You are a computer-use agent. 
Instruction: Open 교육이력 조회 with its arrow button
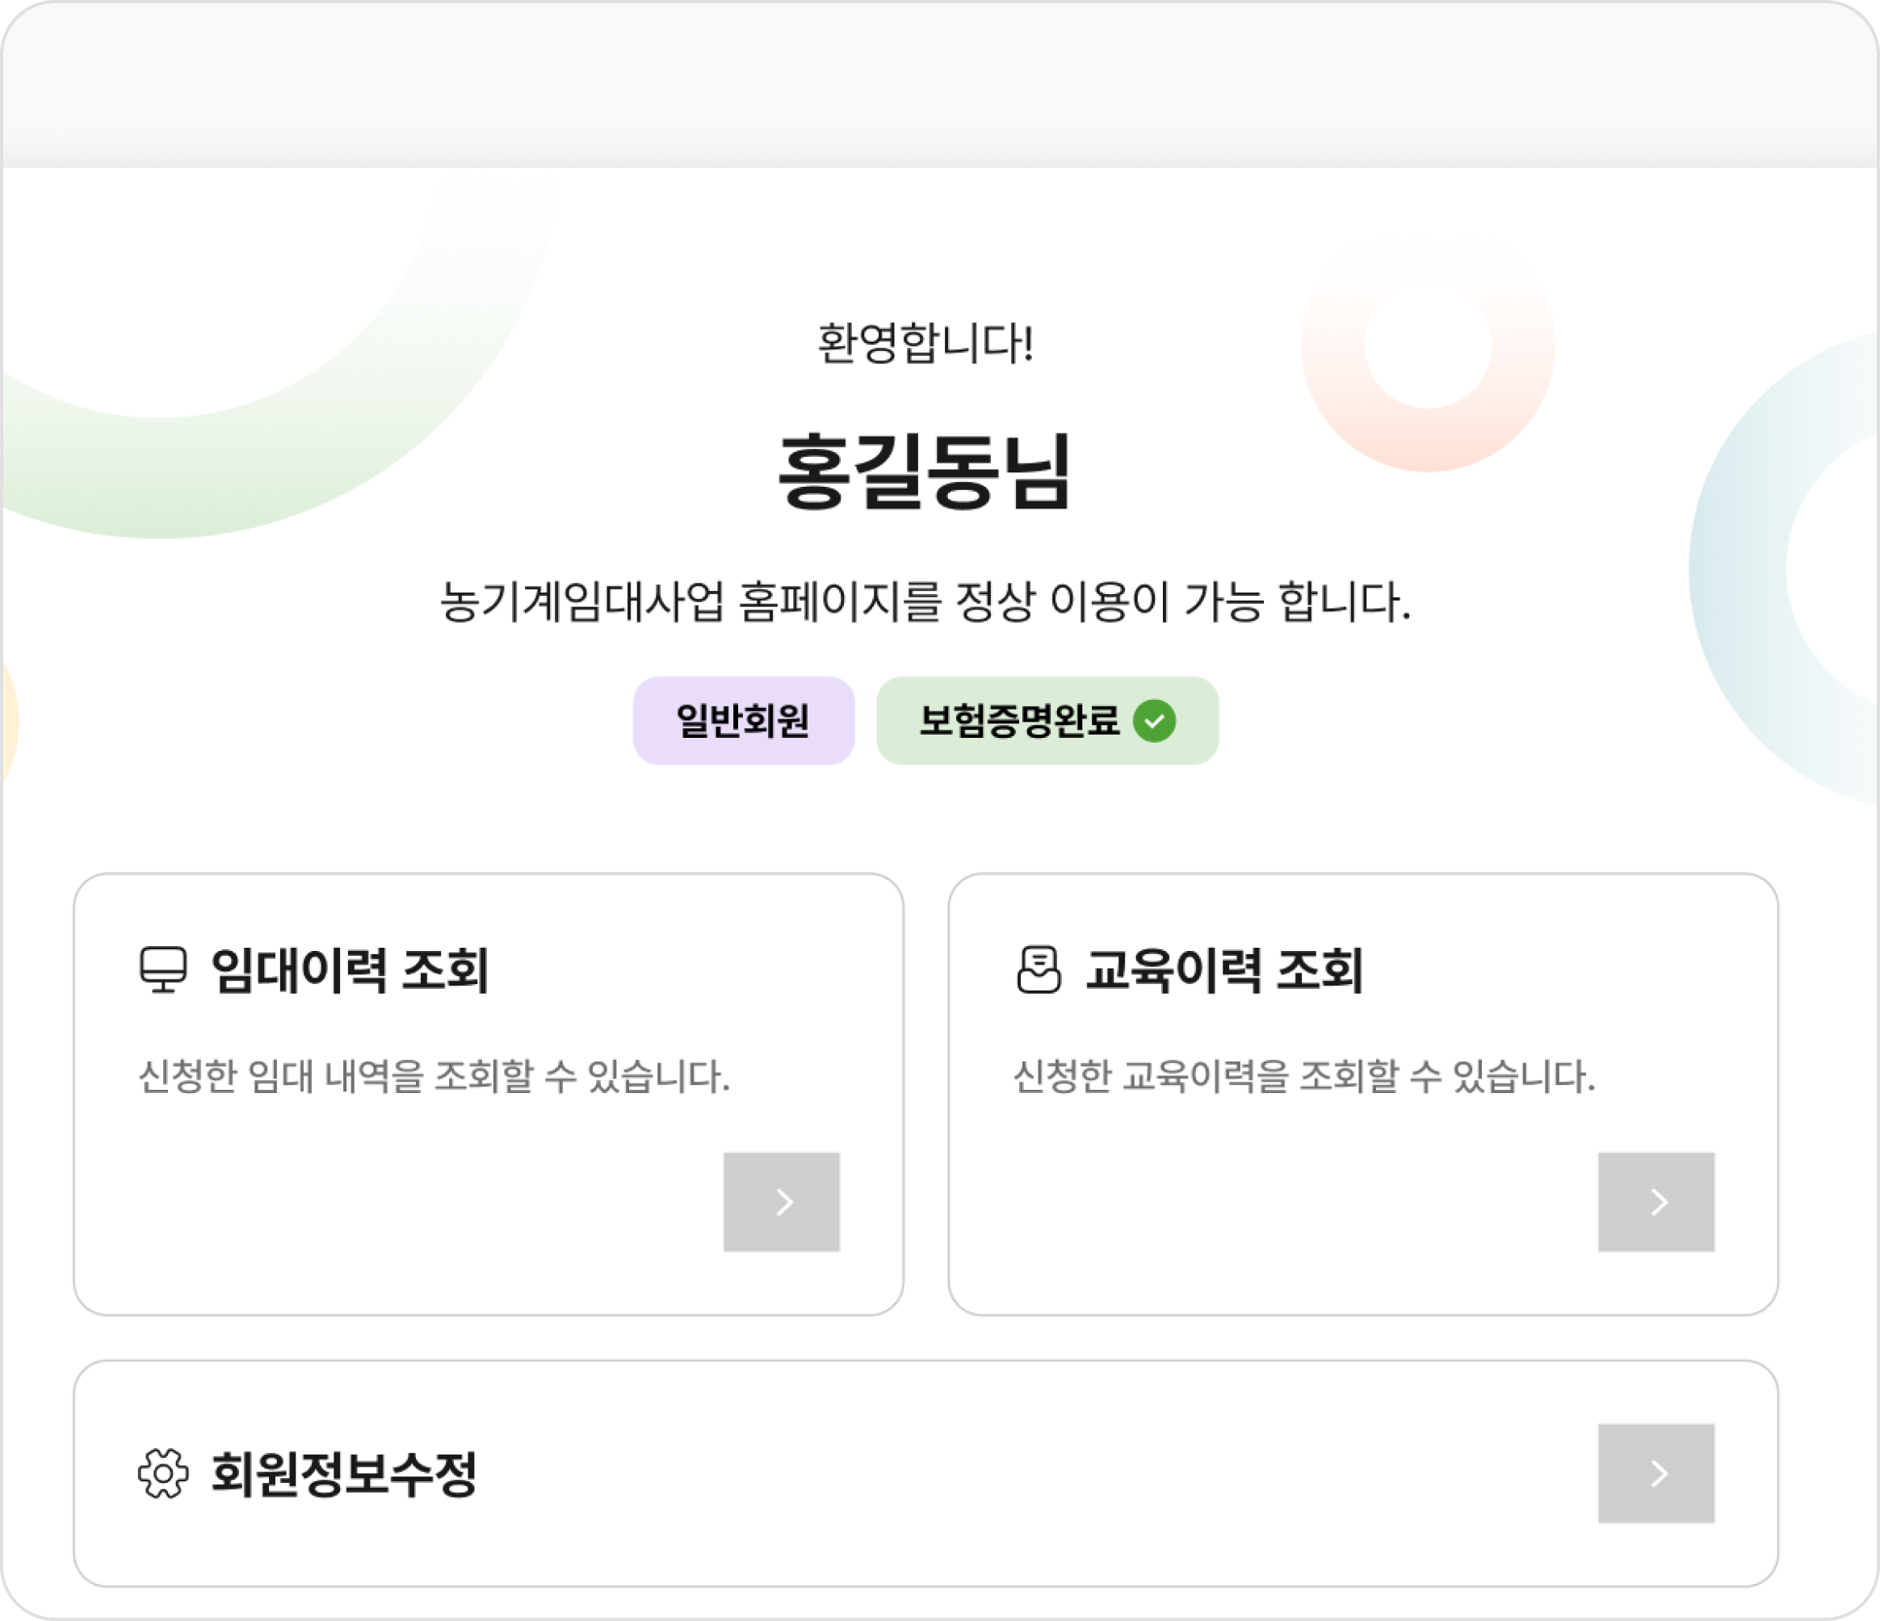coord(1655,1202)
